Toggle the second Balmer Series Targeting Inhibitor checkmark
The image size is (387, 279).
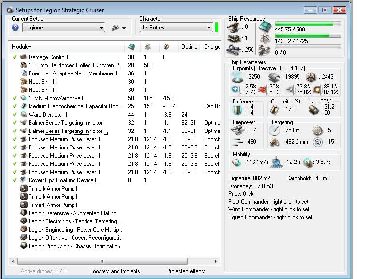click(15, 131)
